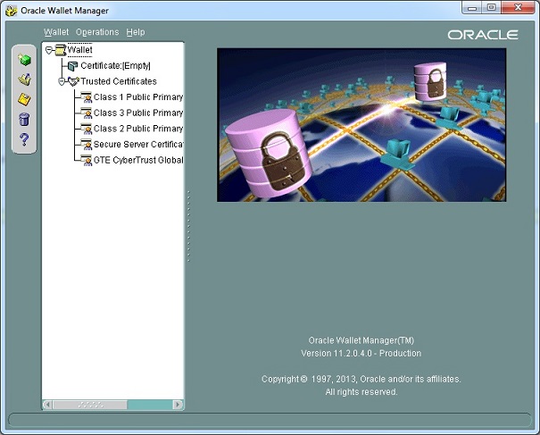Click the dotted split pane divider handle
Viewport: 540px width, 435px height.
[x=188, y=226]
